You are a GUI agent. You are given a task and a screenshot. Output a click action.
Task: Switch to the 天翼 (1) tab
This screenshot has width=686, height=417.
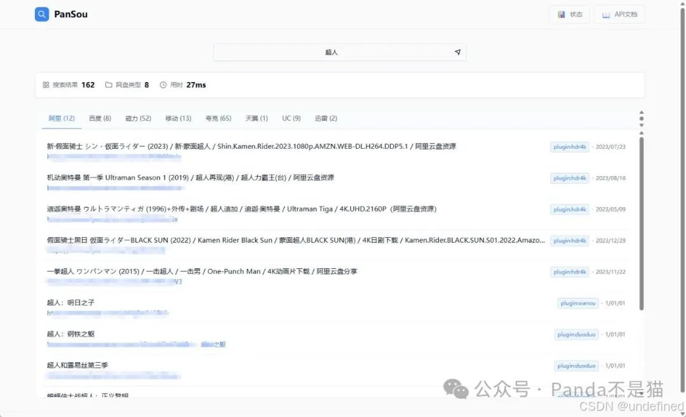257,118
